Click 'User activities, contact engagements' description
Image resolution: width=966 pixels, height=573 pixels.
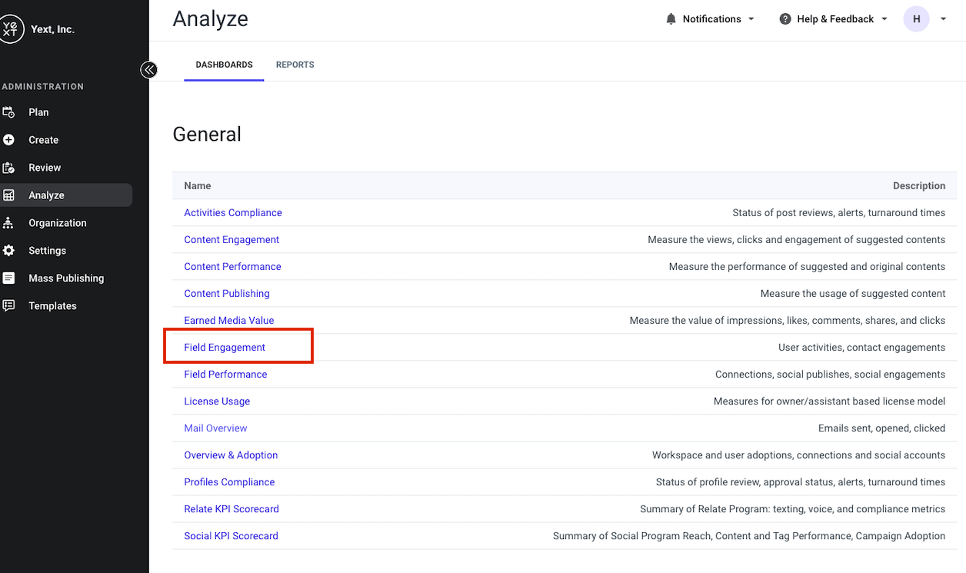click(x=861, y=348)
